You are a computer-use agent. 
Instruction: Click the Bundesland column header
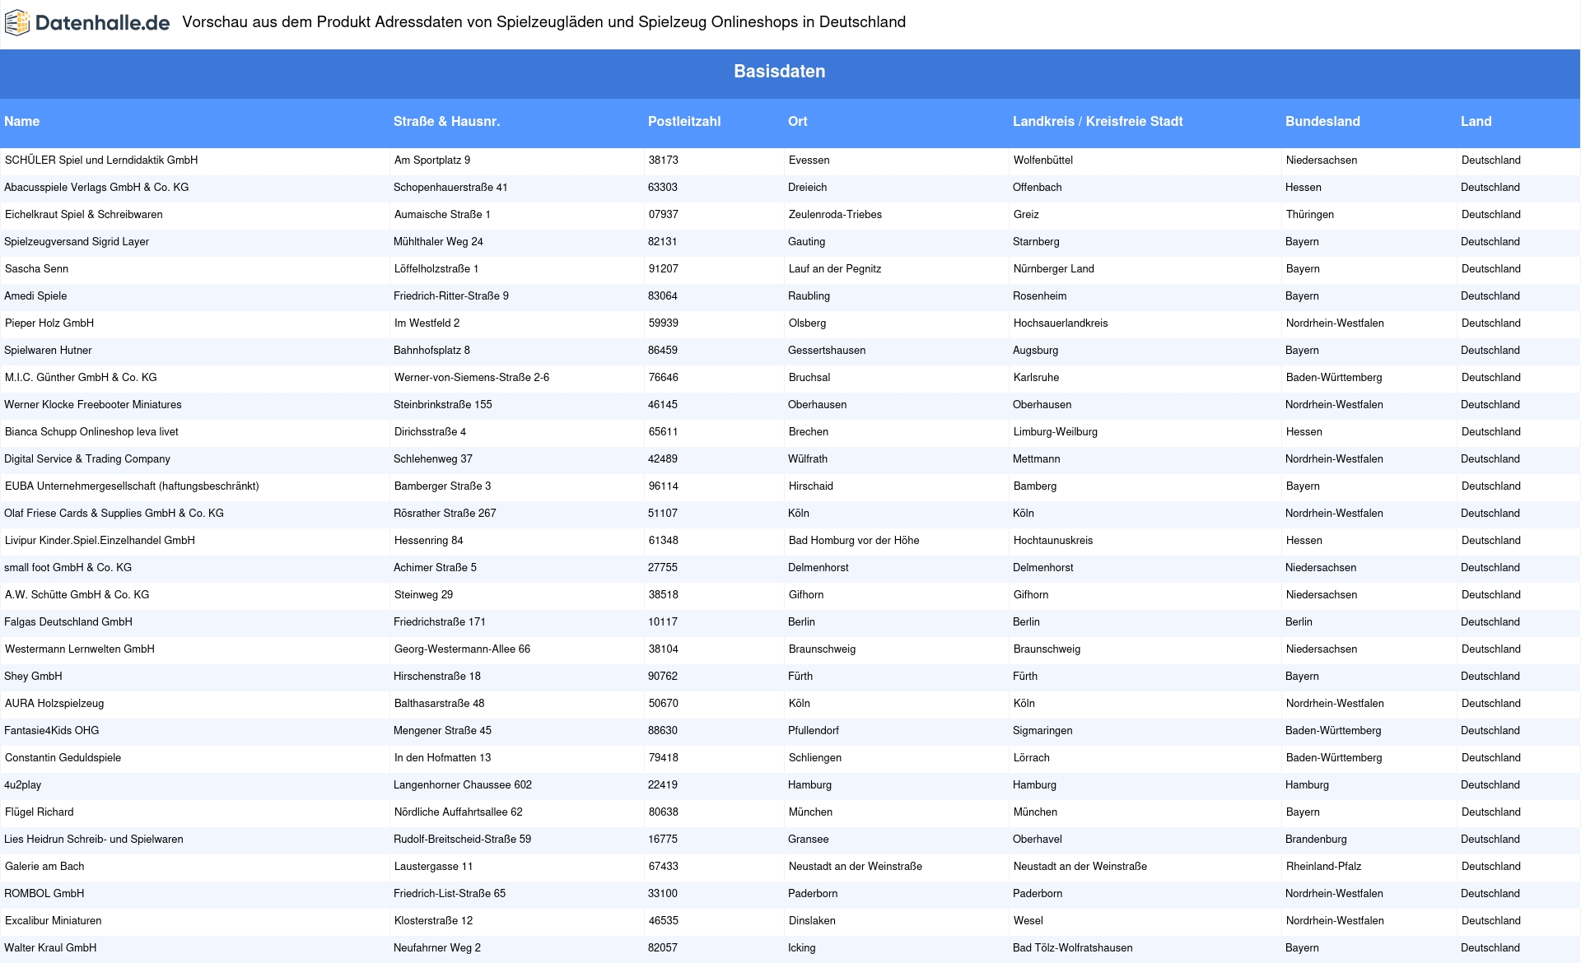[x=1322, y=122]
